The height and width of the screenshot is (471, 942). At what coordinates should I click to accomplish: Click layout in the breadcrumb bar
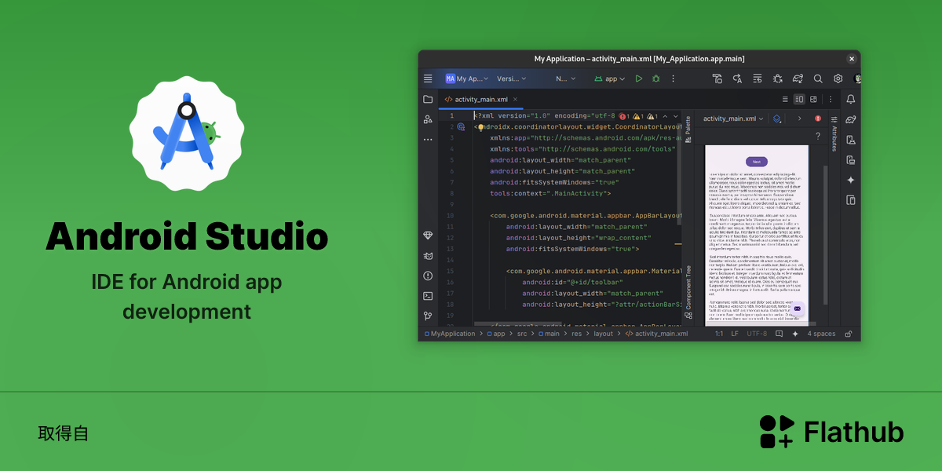[603, 334]
